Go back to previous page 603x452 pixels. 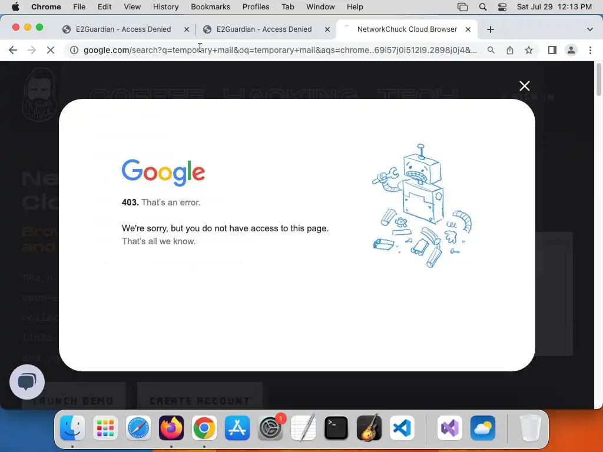click(13, 50)
